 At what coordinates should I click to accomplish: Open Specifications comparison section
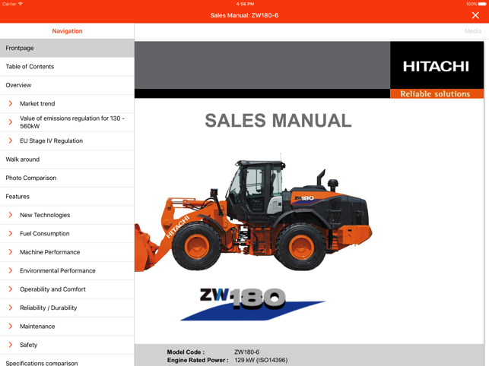click(x=67, y=361)
